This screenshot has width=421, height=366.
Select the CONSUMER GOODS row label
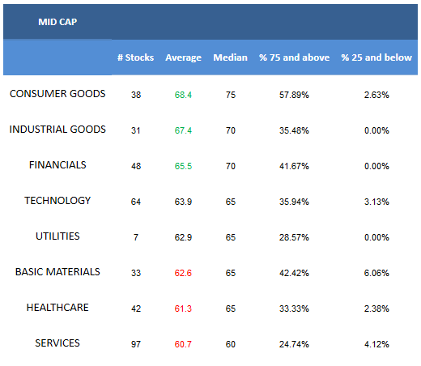(57, 94)
